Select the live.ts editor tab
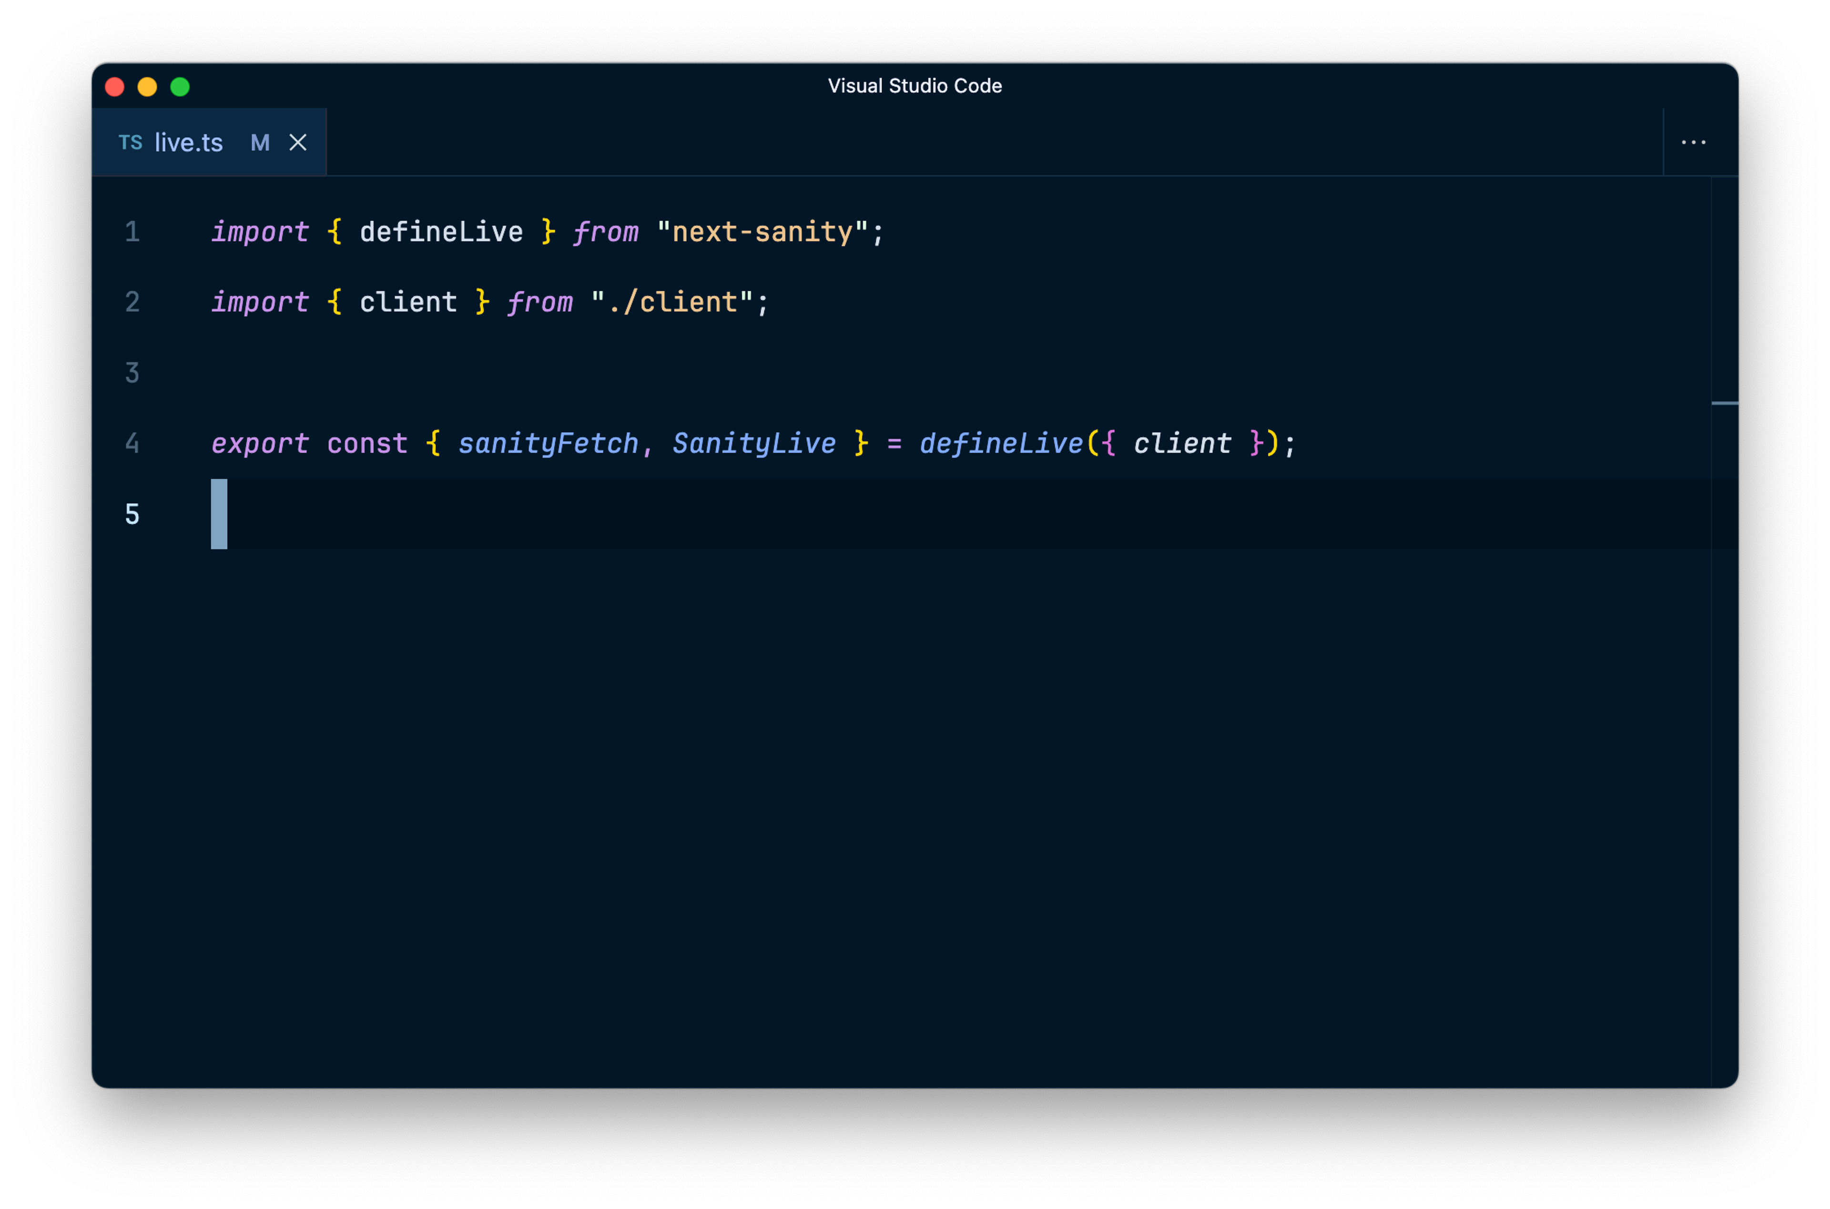The height and width of the screenshot is (1209, 1830). click(189, 142)
